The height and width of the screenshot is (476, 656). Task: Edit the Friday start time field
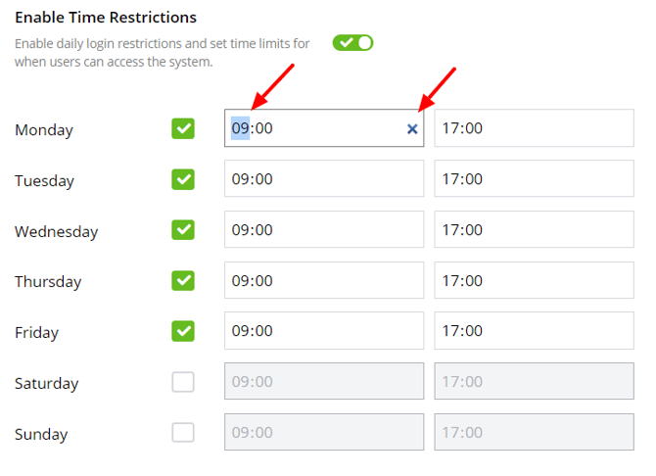[323, 331]
